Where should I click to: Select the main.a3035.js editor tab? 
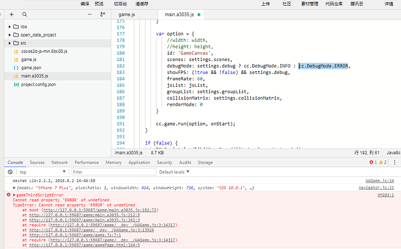tap(181, 15)
